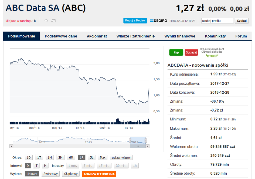Screen dimensions: 255x179
Task: Add ABC Data to favorites star icon
Action: [46, 21]
